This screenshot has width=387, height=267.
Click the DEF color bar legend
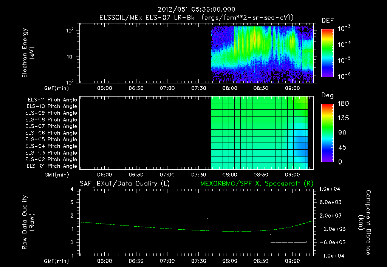point(327,53)
